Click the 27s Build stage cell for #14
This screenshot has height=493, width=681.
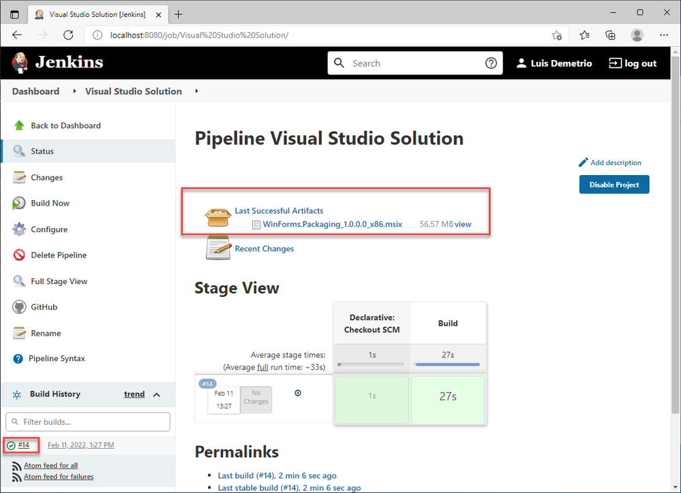tap(448, 399)
